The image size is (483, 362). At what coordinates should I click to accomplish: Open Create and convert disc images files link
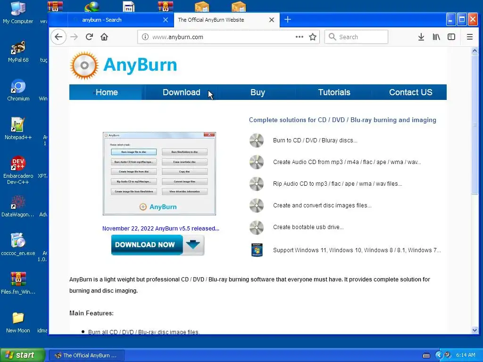322,206
